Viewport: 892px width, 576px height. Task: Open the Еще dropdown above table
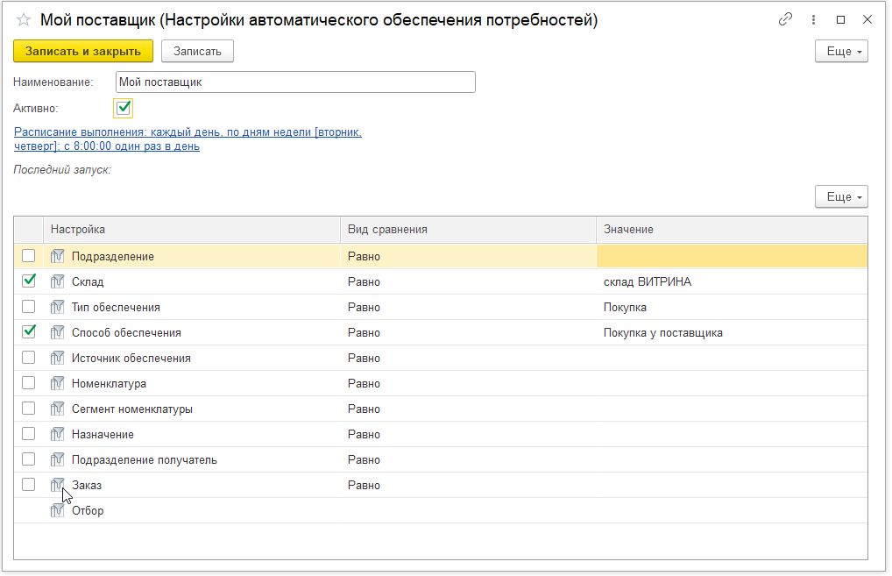[841, 197]
